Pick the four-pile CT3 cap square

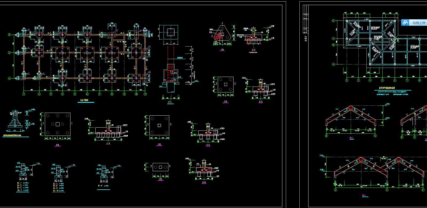click(x=226, y=84)
